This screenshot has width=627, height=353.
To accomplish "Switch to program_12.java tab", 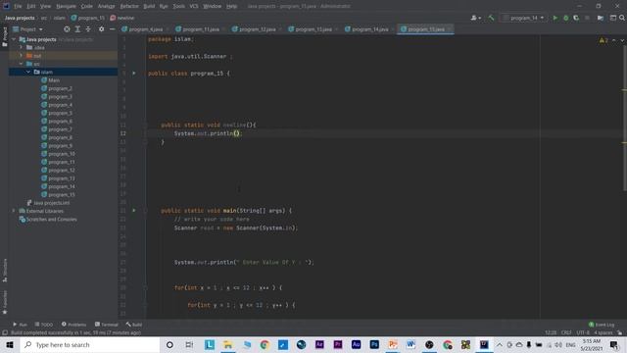I will (x=257, y=29).
